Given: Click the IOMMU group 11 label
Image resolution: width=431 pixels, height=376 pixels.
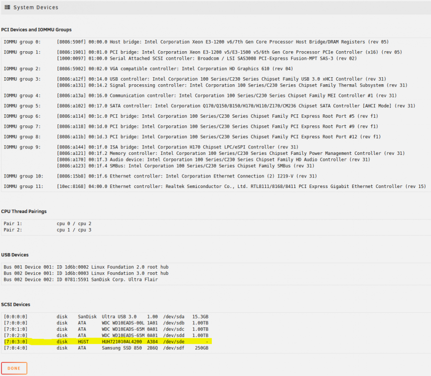Looking at the screenshot, I should coord(24,186).
